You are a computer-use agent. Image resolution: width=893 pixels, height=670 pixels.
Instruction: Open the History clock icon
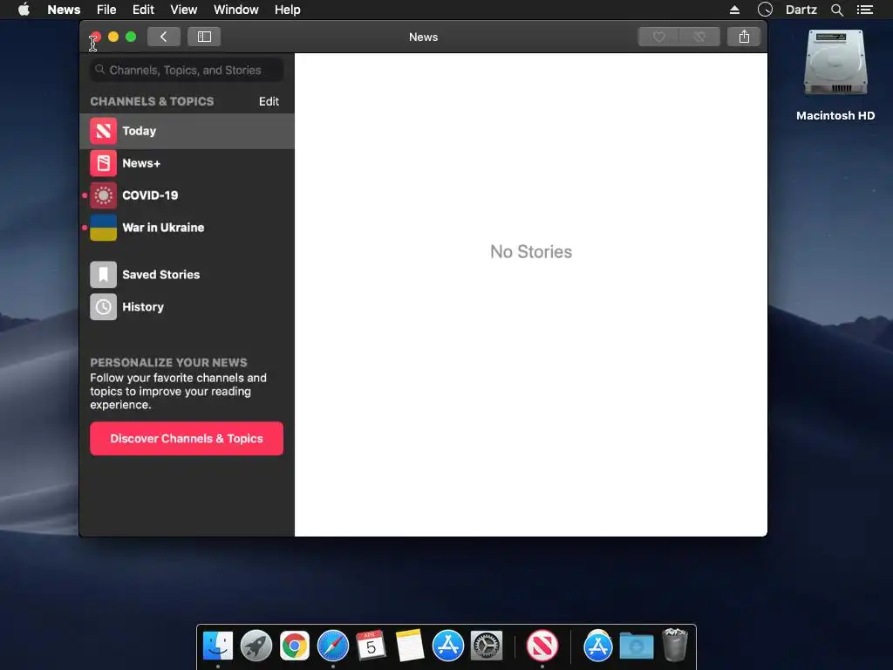[x=103, y=307]
